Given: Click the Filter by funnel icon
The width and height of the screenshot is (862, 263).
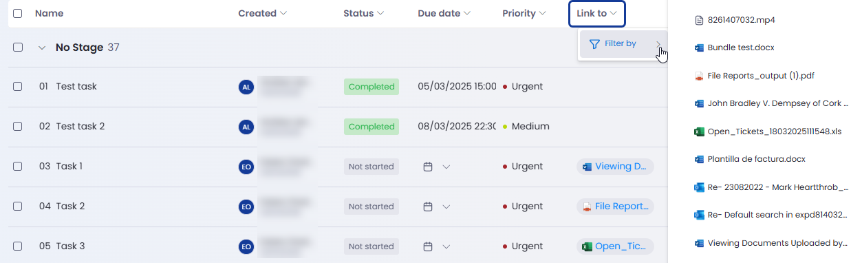Looking at the screenshot, I should [594, 44].
